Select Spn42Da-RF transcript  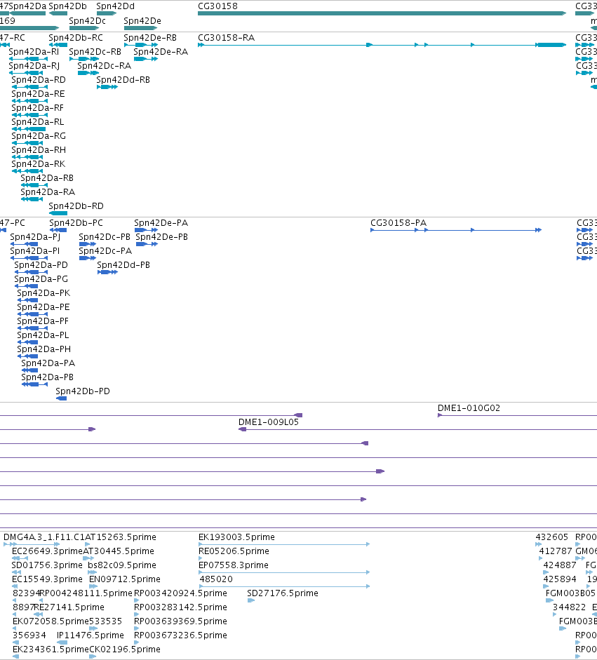[37, 108]
